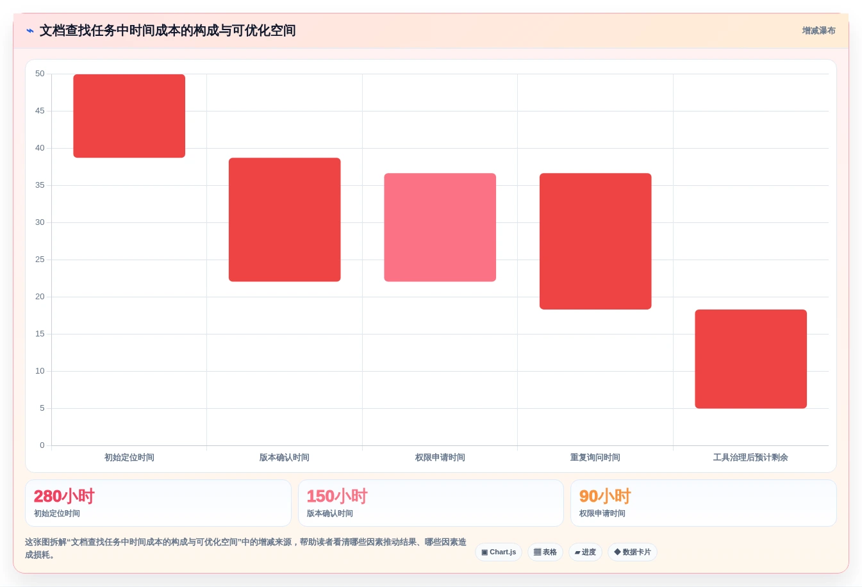The width and height of the screenshot is (862, 587).
Task: Click the 数据卡片 tag chip
Action: [632, 552]
